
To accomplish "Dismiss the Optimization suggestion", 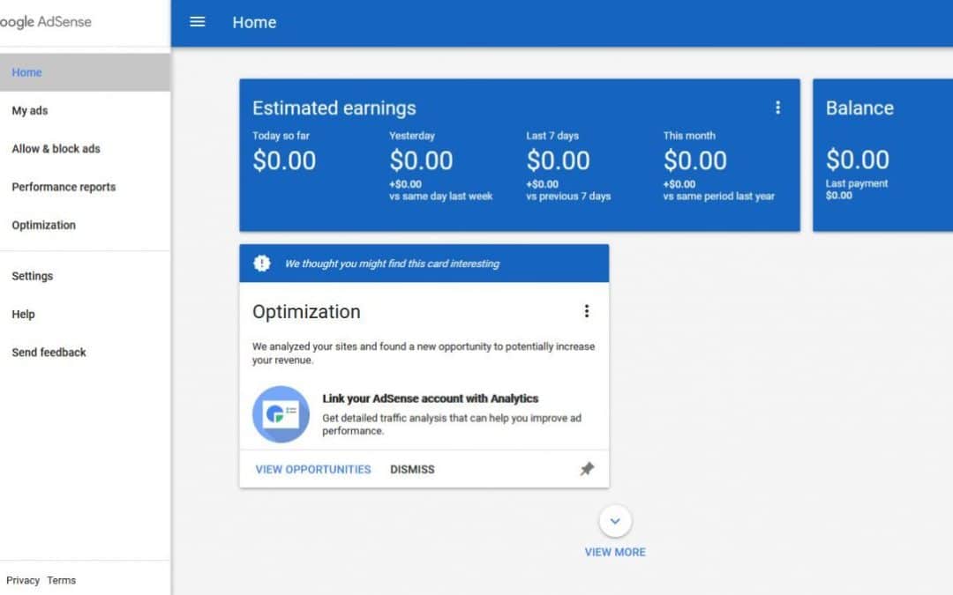I will pyautogui.click(x=411, y=469).
